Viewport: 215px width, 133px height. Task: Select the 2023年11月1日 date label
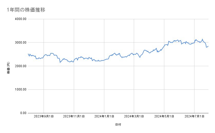(74, 116)
